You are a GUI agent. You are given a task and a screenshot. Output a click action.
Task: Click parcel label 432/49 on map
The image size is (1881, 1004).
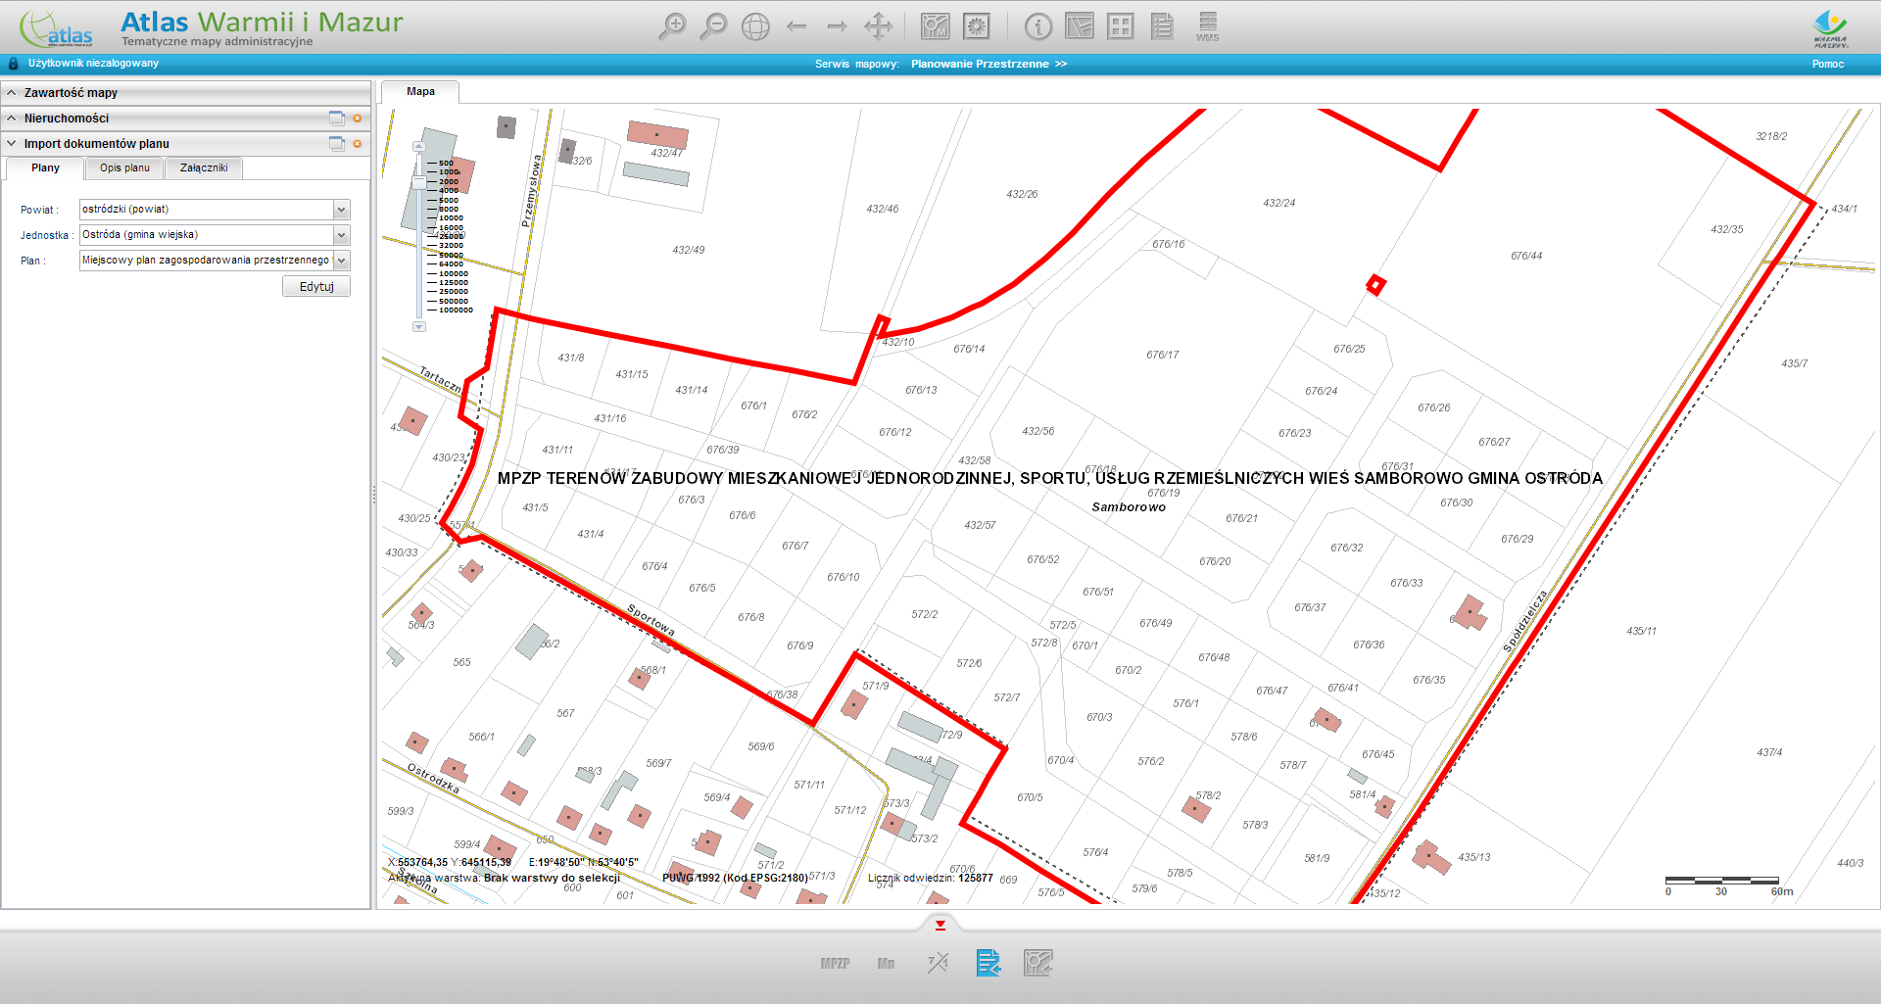coord(689,250)
